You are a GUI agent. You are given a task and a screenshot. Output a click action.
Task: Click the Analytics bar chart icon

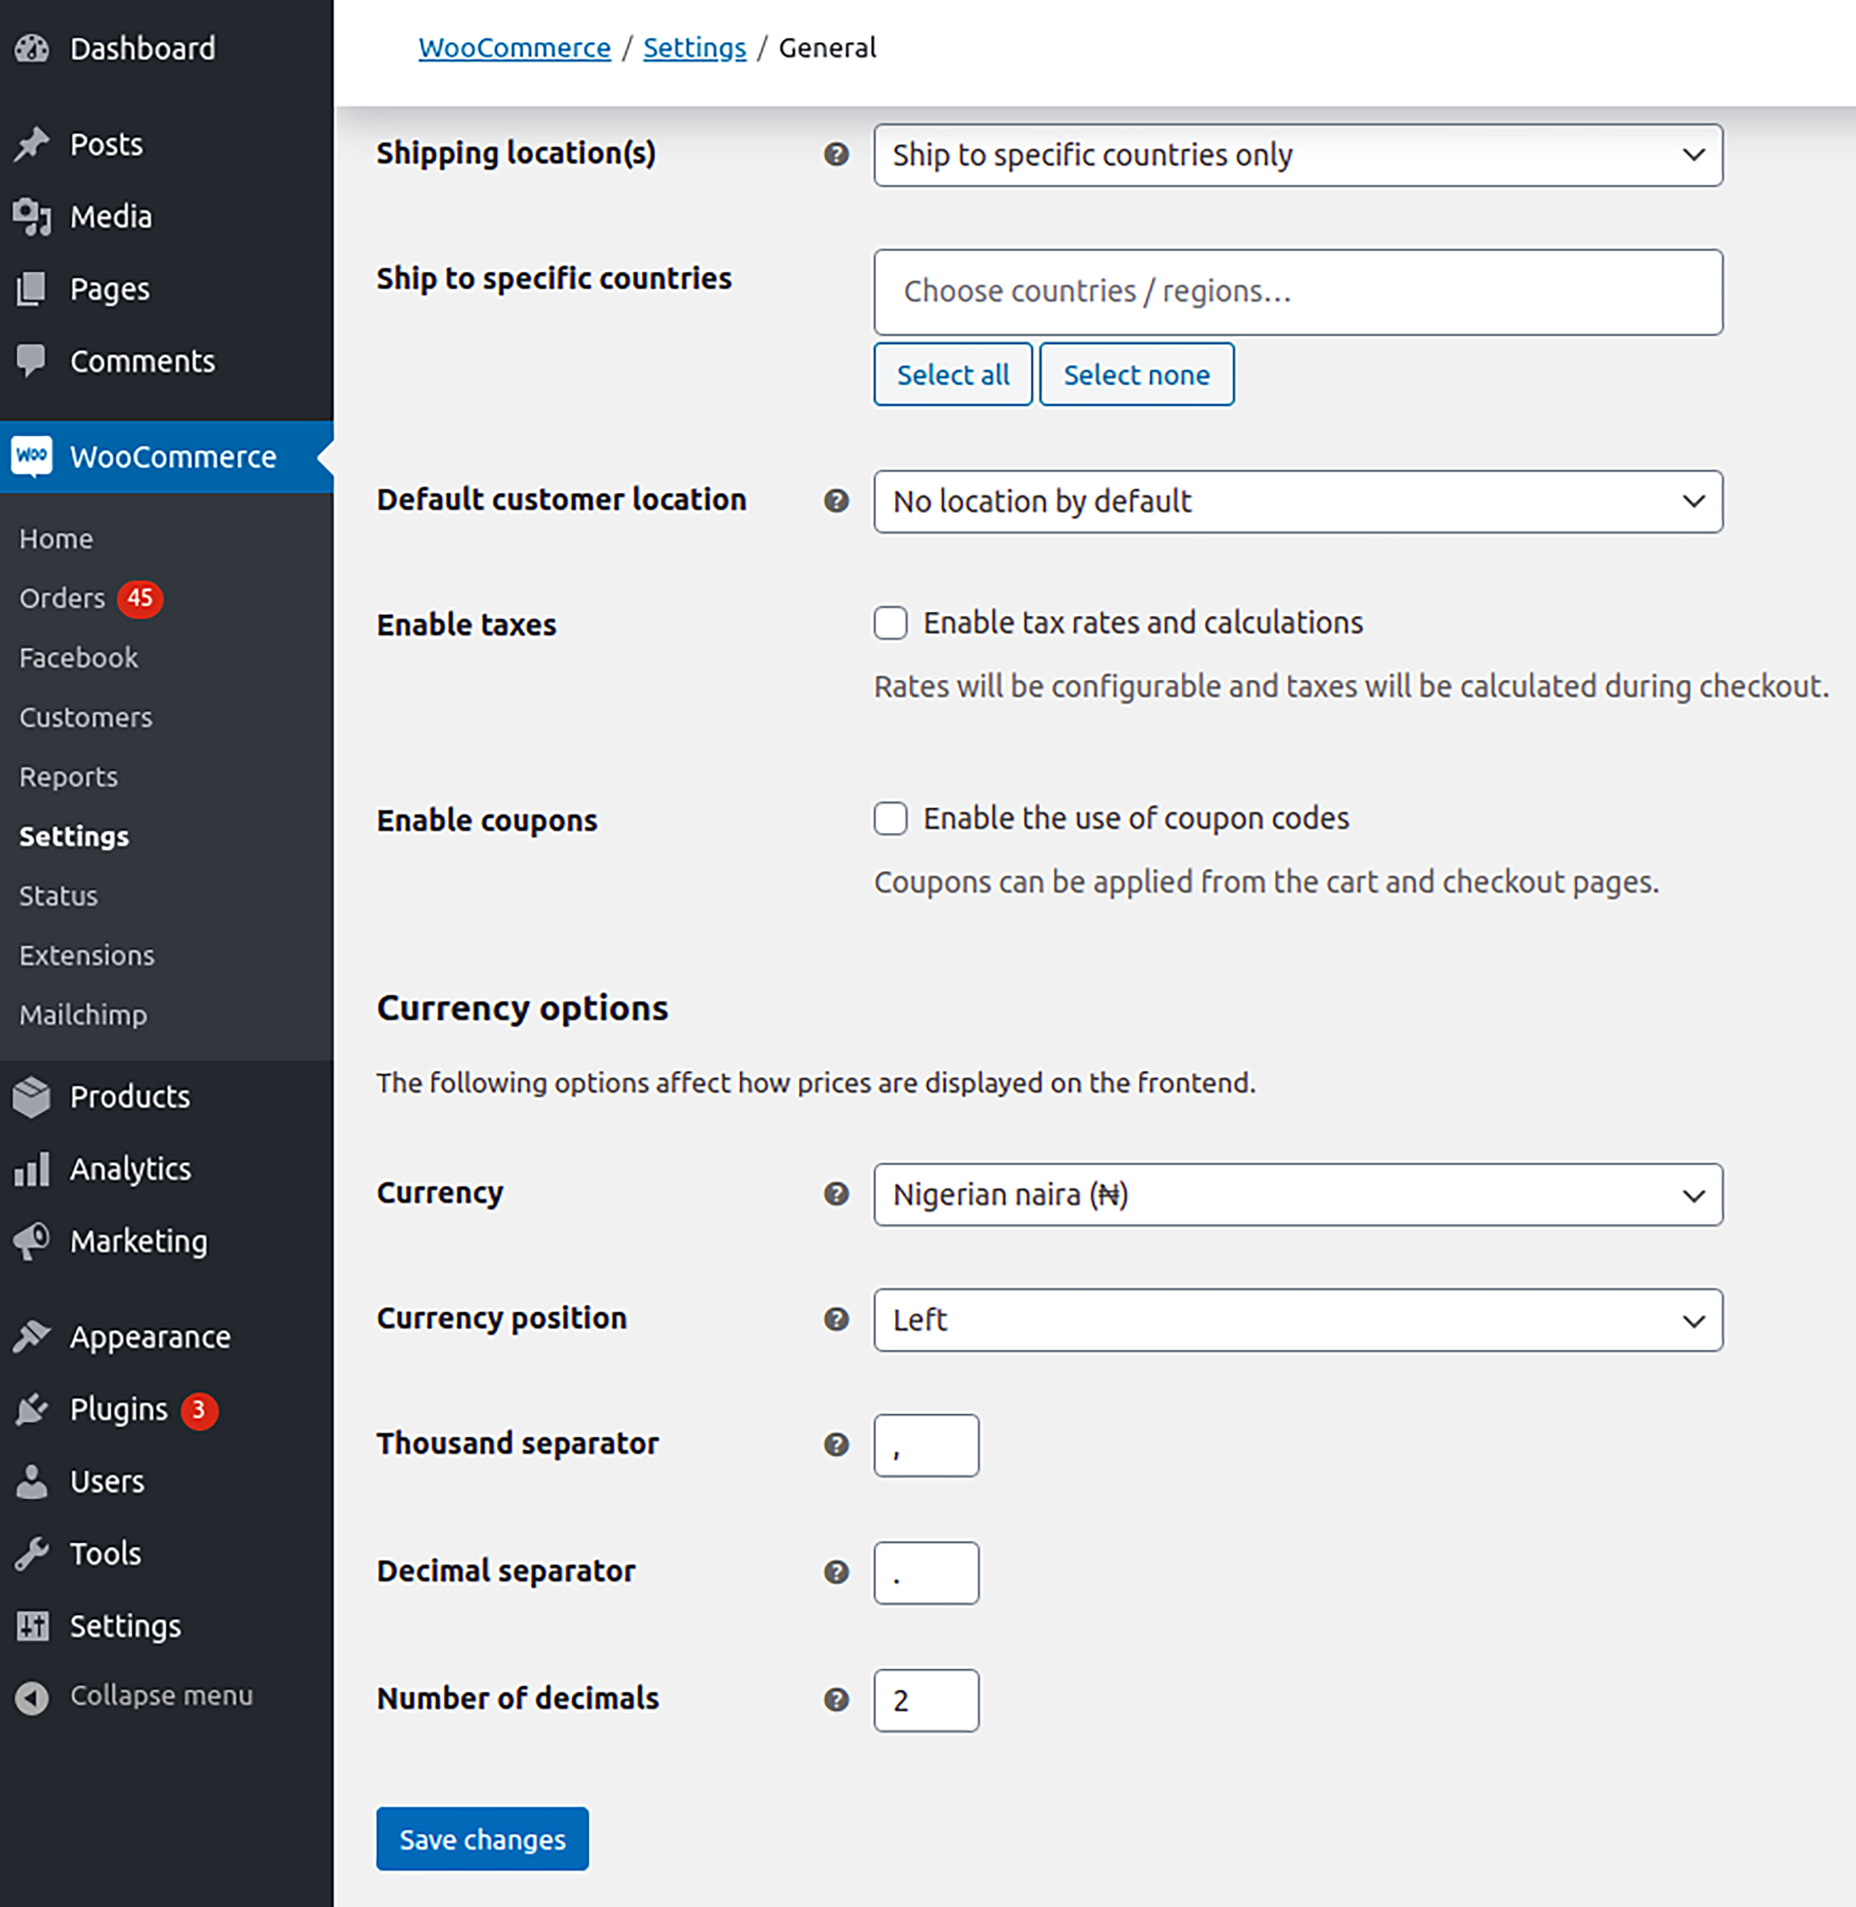point(32,1169)
